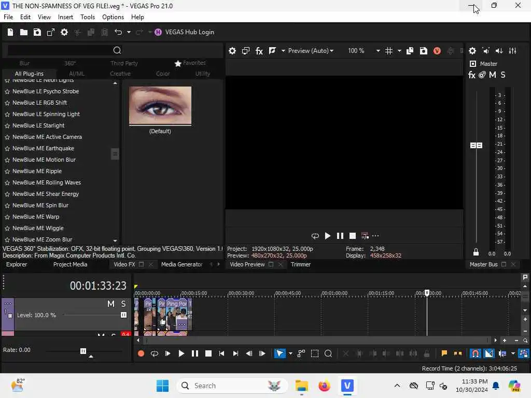
Task: Solo video track 1 with S
Action: tap(123, 304)
